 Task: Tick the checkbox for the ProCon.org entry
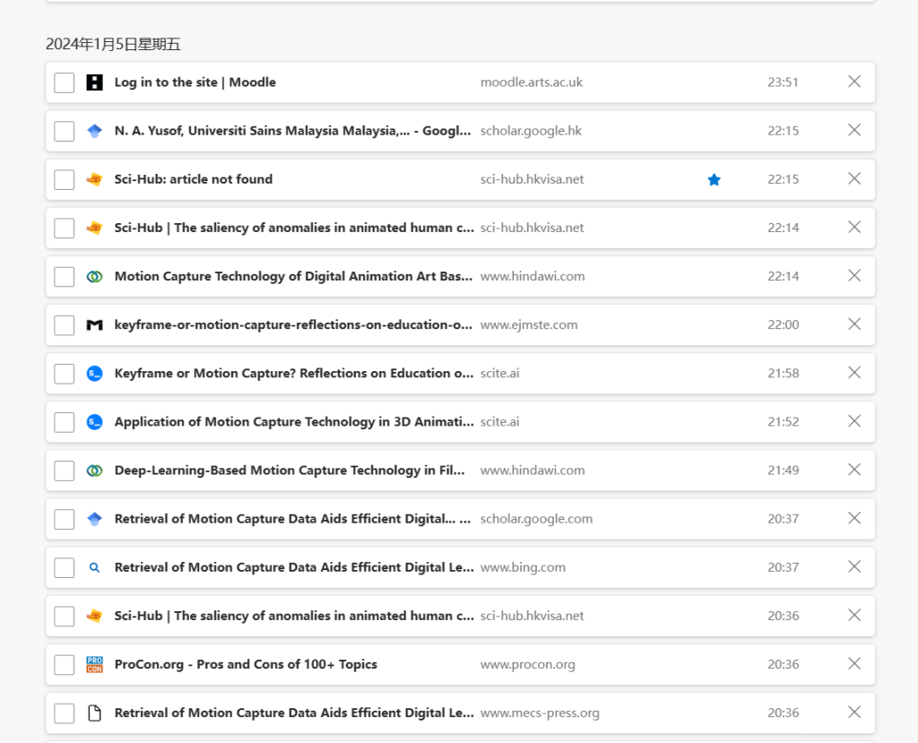point(65,664)
